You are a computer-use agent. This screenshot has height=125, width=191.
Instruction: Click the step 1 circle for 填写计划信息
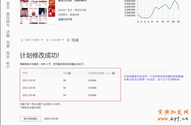pyautogui.click(x=22, y=40)
